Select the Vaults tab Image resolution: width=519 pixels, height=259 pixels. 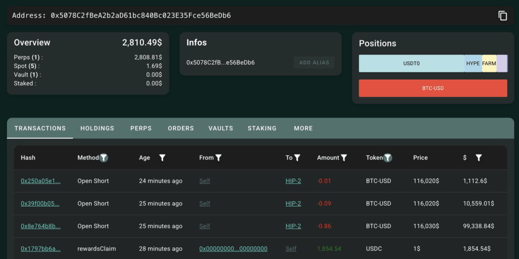coord(220,128)
